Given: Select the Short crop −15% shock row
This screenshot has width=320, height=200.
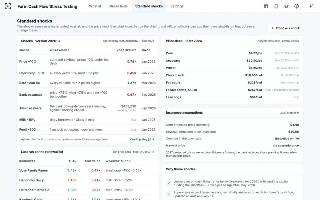Looking at the screenshot, I should (x=87, y=73).
